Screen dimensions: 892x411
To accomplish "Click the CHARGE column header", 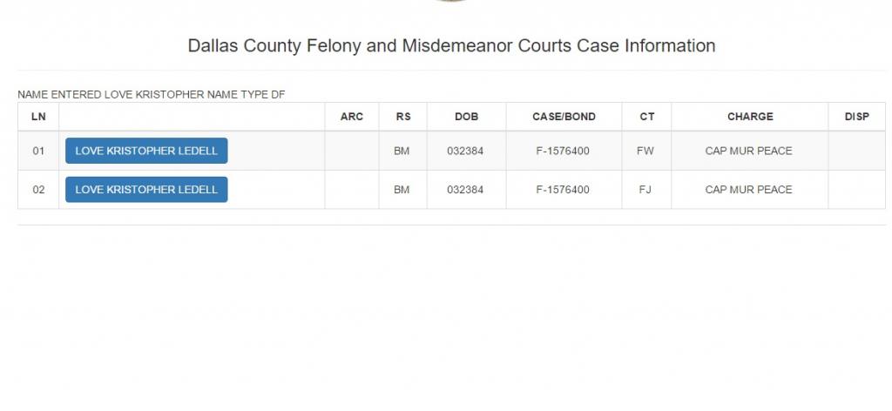I will click(749, 117).
